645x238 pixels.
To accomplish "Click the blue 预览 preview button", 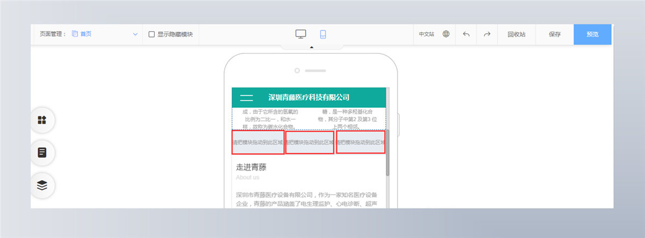I will (592, 34).
